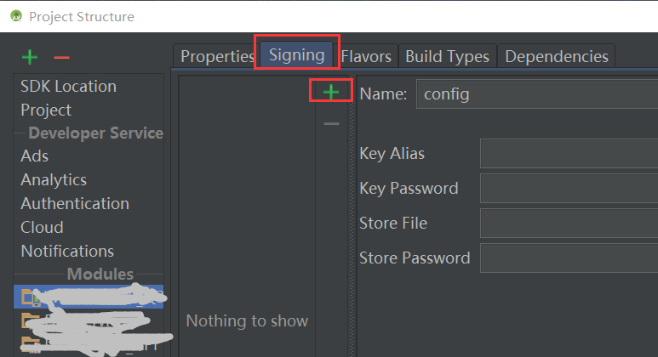Open Notifications developer service
The width and height of the screenshot is (658, 357).
(x=67, y=252)
